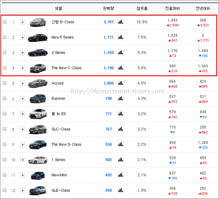
Task: Open sales chart icon for 올 뉴 ES
Action: pyautogui.click(x=121, y=114)
